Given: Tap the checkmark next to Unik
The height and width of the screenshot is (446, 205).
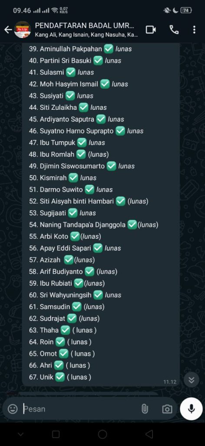Looking at the screenshot, I should click(60, 377).
